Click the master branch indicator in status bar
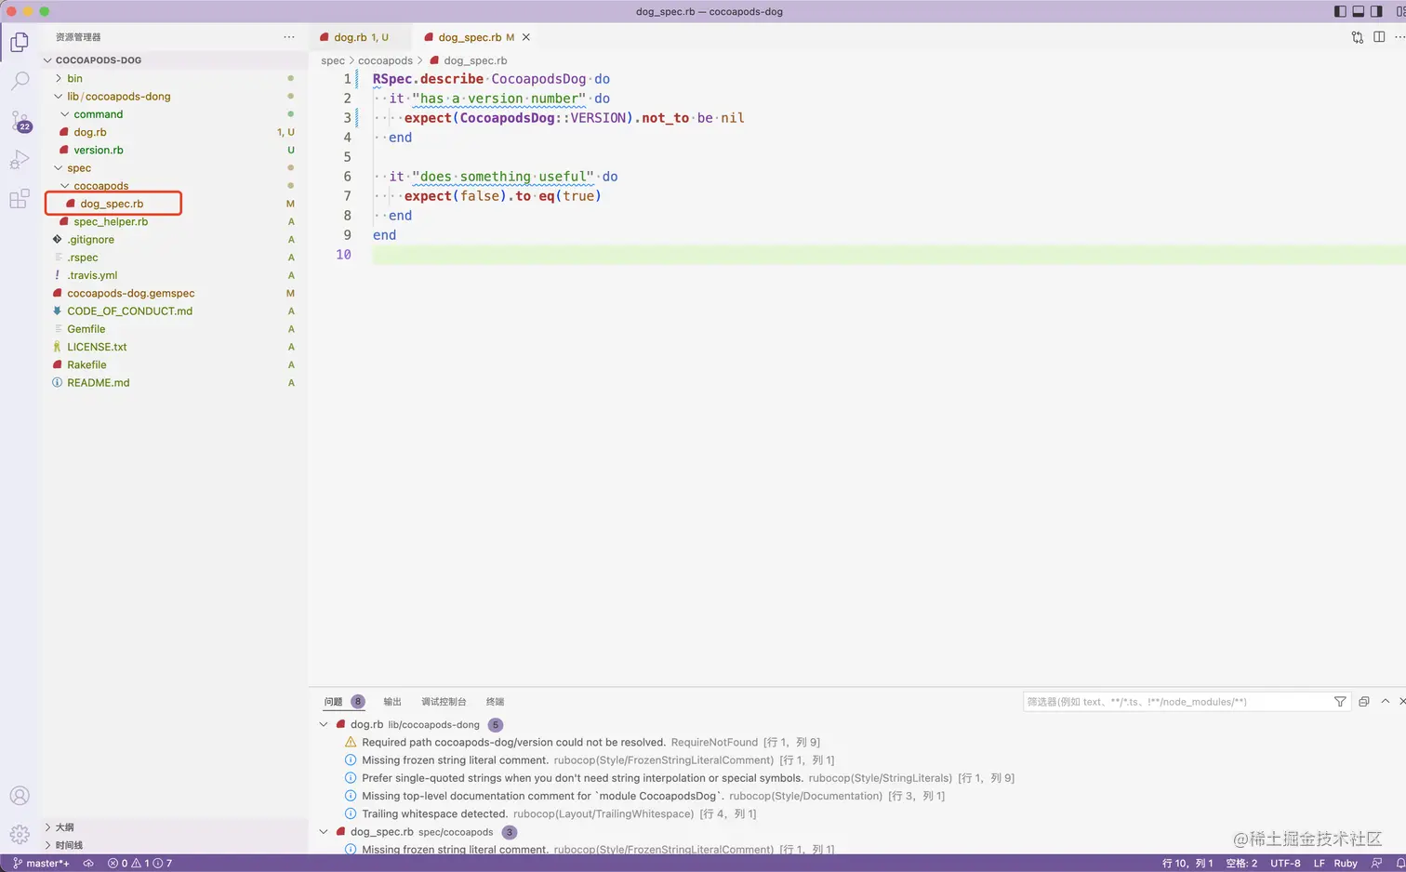 (x=41, y=864)
